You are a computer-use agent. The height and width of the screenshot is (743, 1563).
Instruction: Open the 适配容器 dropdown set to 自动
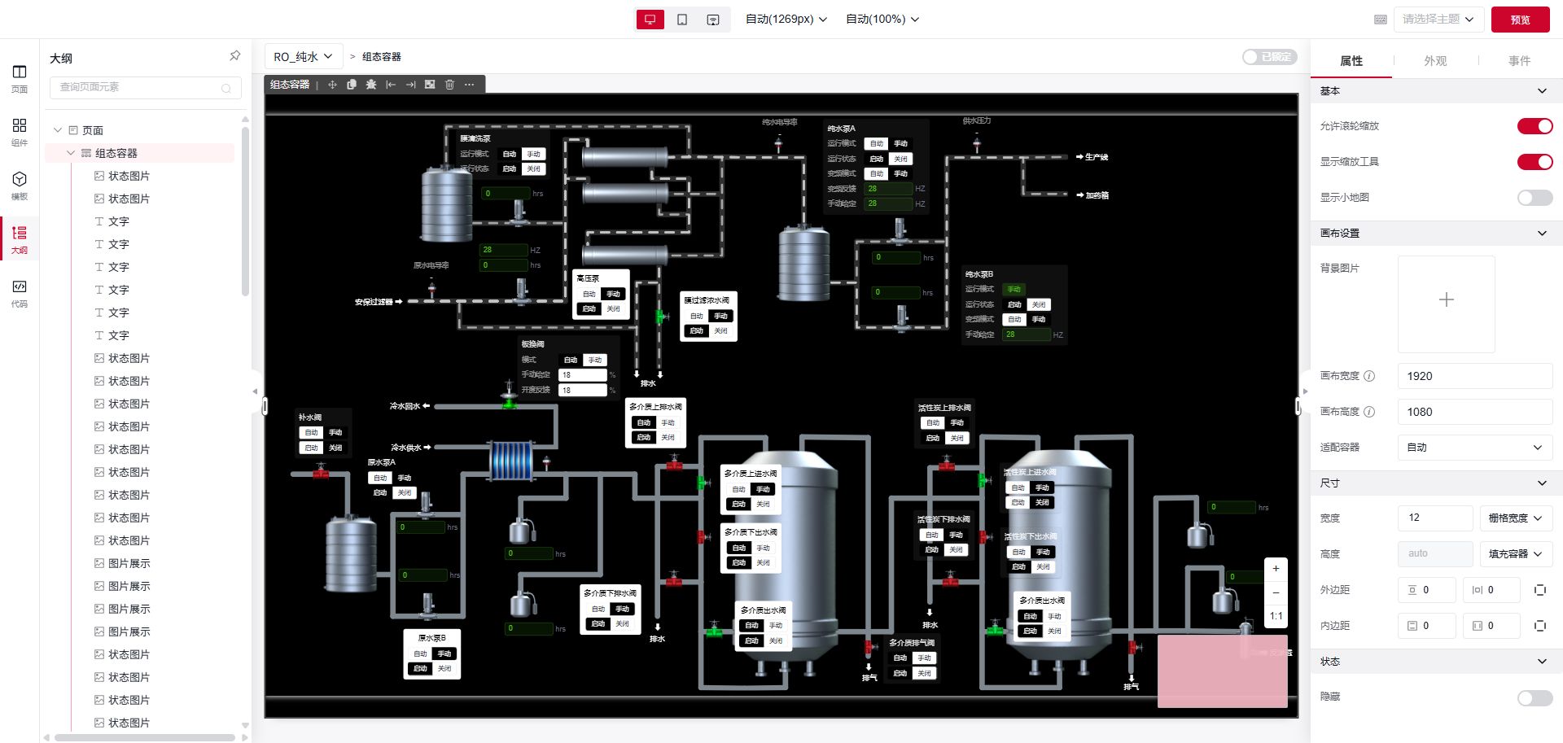[x=1474, y=448]
